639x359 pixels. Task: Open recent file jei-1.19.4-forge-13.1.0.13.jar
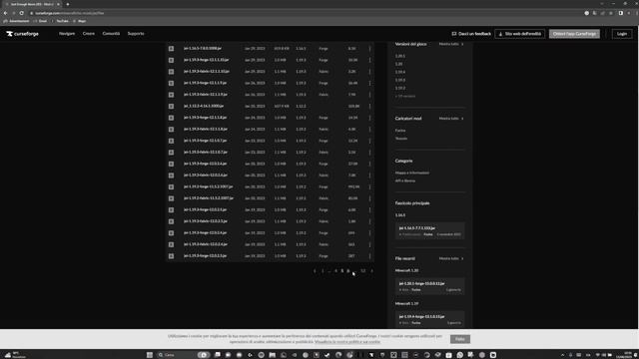point(429,319)
